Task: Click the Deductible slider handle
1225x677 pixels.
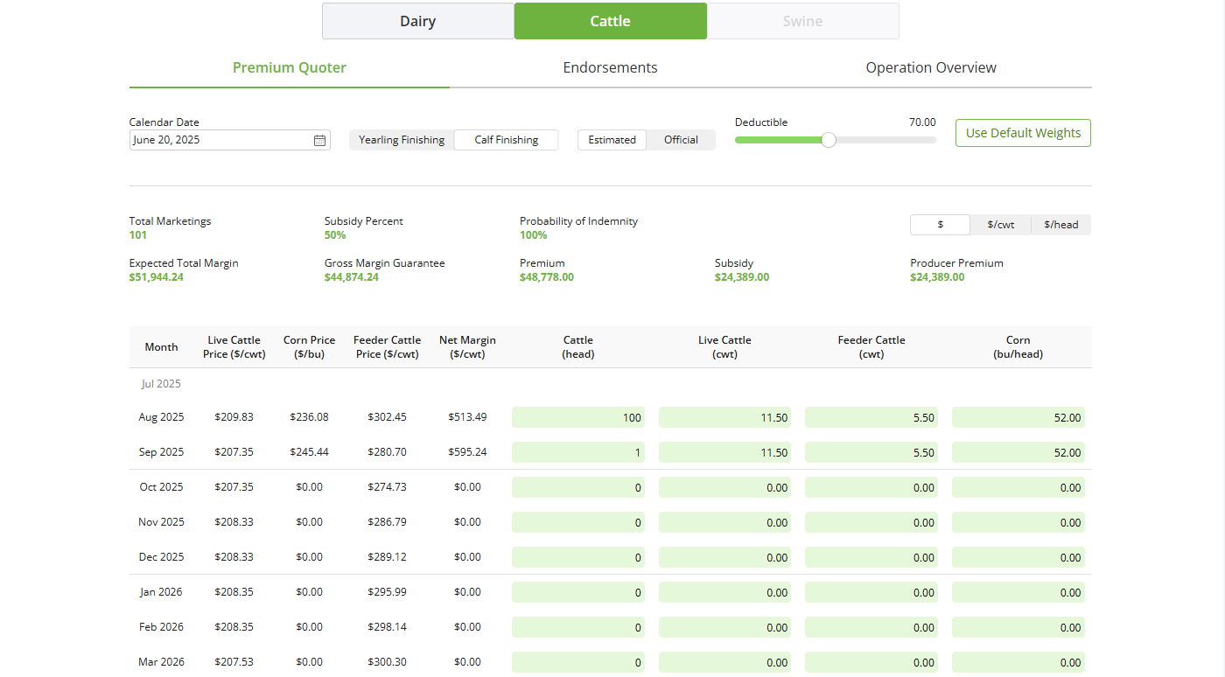Action: tap(829, 140)
